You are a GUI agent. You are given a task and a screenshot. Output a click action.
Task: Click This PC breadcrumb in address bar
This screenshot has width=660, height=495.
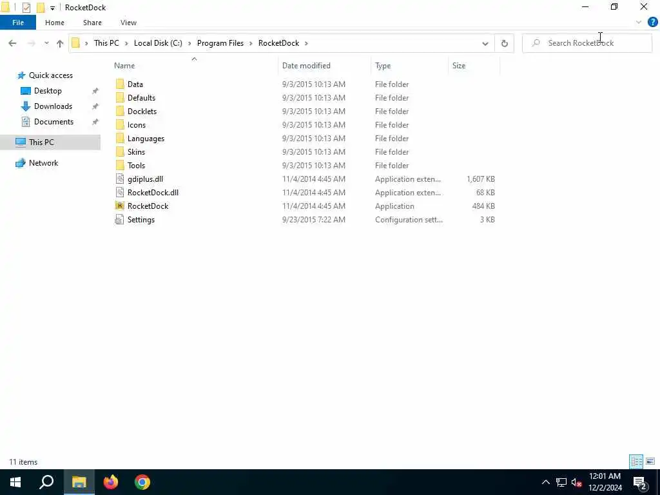pos(106,43)
